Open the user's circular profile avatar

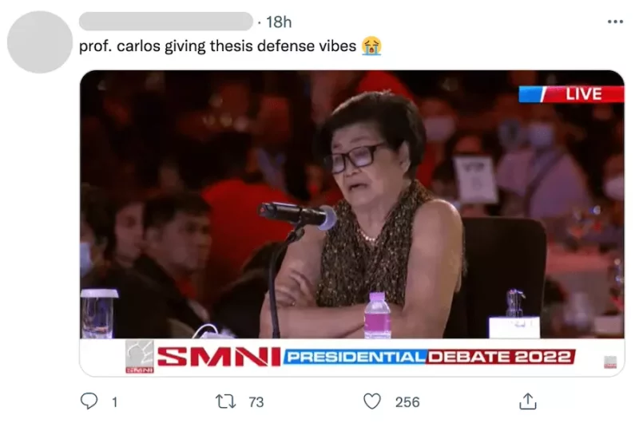[39, 42]
